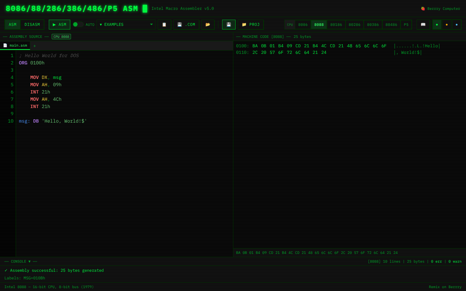
Task: Click the 0 err status indicator
Action: pos(437,262)
